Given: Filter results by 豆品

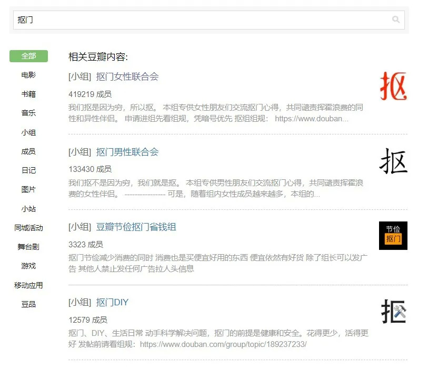Looking at the screenshot, I should (28, 304).
